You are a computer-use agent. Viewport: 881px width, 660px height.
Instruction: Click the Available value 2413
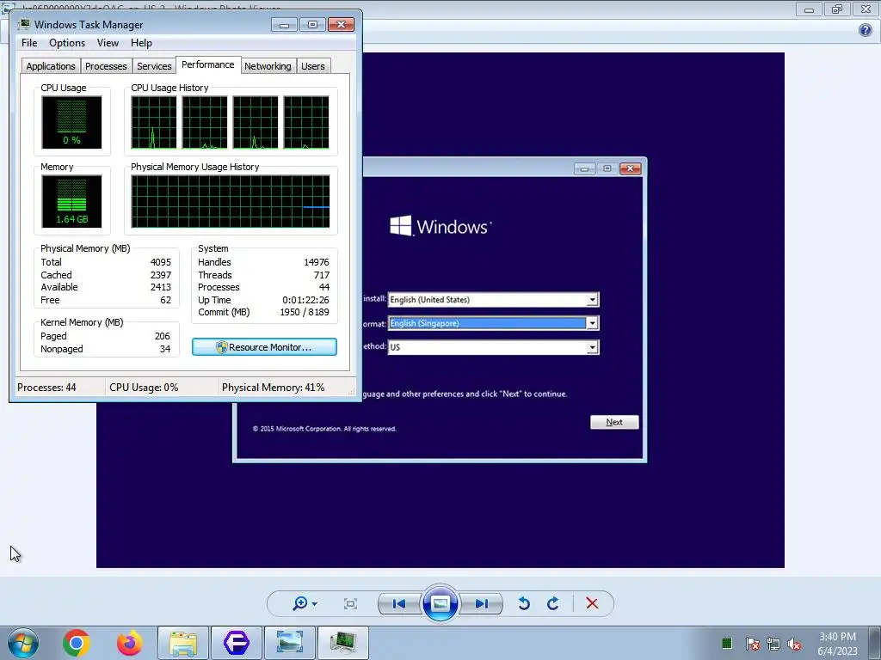coord(161,287)
